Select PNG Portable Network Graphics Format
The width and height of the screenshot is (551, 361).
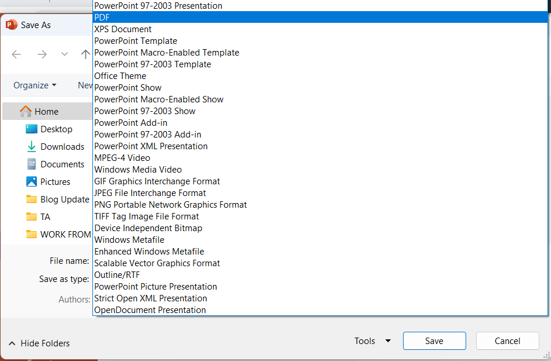(x=320, y=205)
